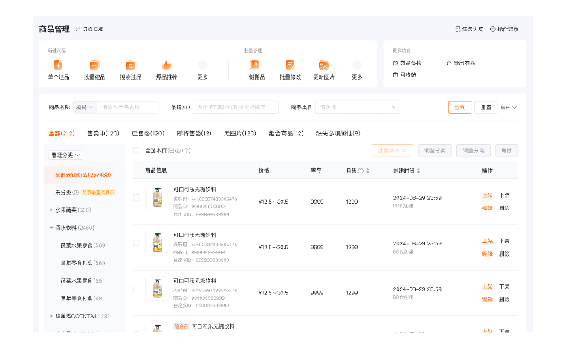The width and height of the screenshot is (565, 348).
Task: Open the 模糊 match-type dropdown
Action: point(85,107)
